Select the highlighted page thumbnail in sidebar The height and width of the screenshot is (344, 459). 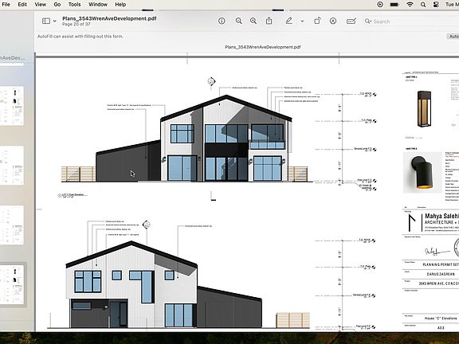pyautogui.click(x=12, y=284)
